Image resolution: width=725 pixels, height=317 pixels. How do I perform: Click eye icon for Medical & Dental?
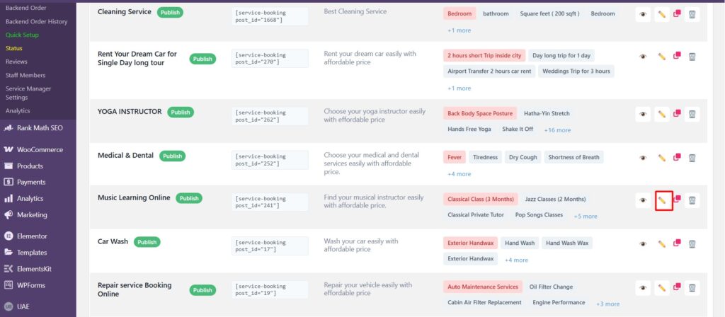point(643,158)
